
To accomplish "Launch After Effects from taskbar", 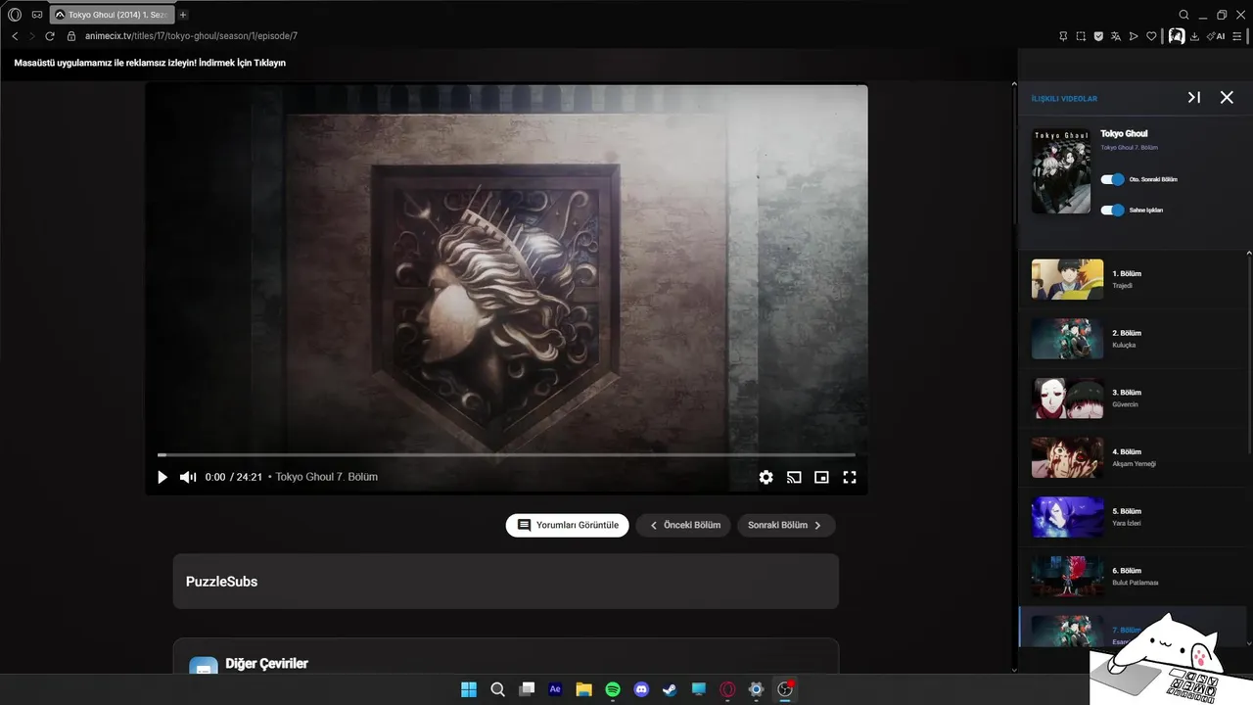I will coord(555,689).
